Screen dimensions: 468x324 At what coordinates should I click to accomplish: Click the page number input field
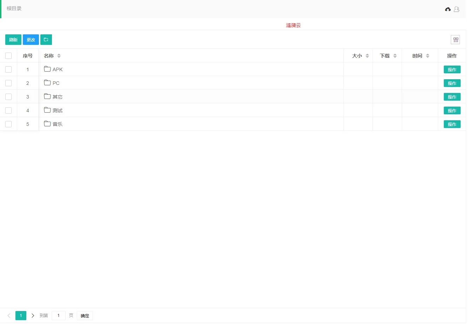coord(58,315)
